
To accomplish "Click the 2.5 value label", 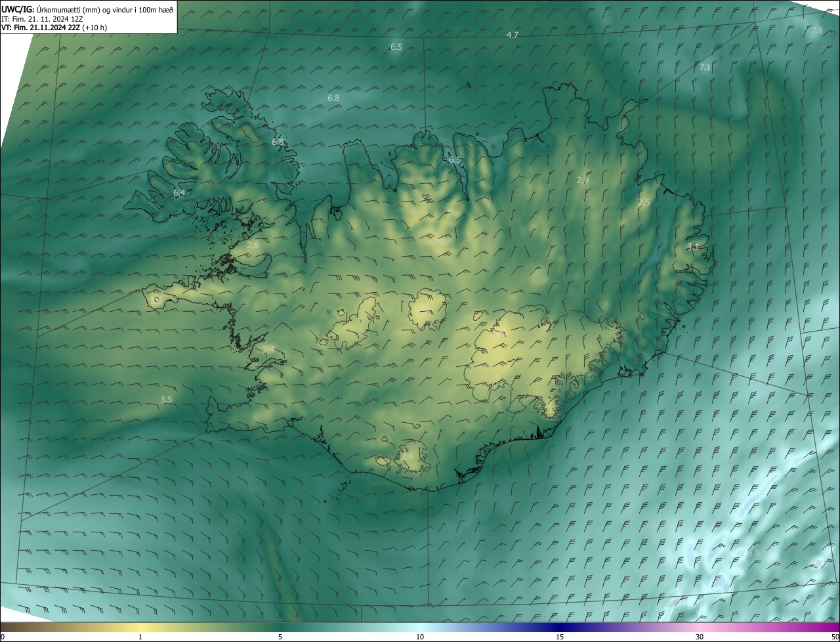I will 644,203.
